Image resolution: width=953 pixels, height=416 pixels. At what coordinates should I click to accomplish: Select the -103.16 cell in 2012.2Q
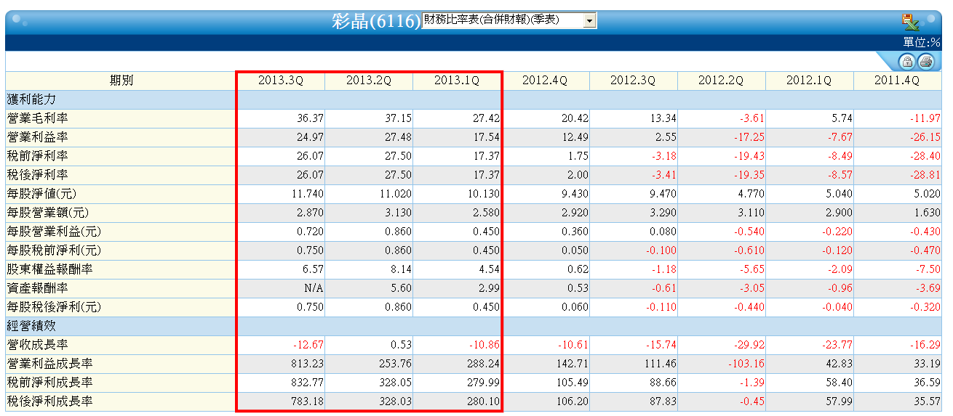click(x=746, y=364)
